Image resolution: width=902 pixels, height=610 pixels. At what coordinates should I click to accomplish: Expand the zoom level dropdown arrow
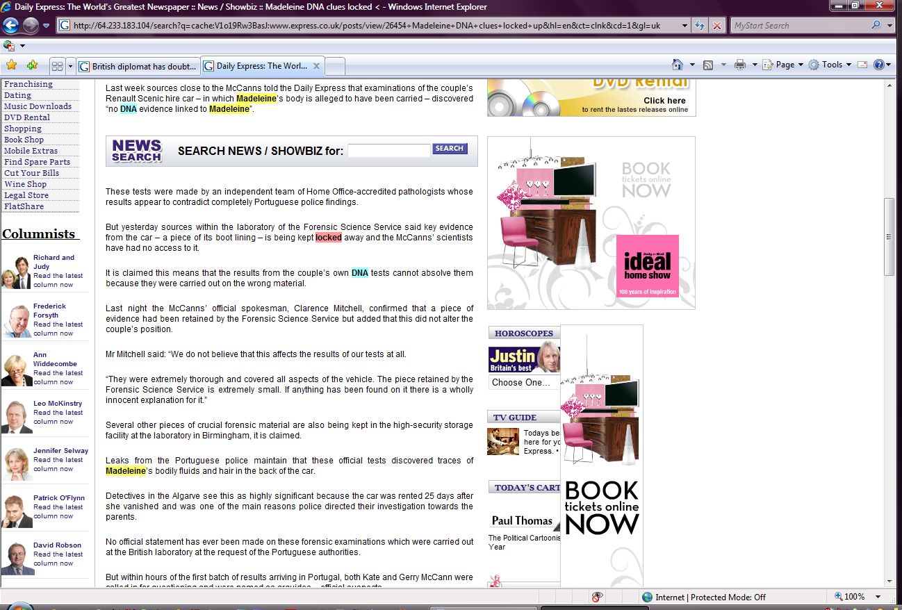coord(878,597)
